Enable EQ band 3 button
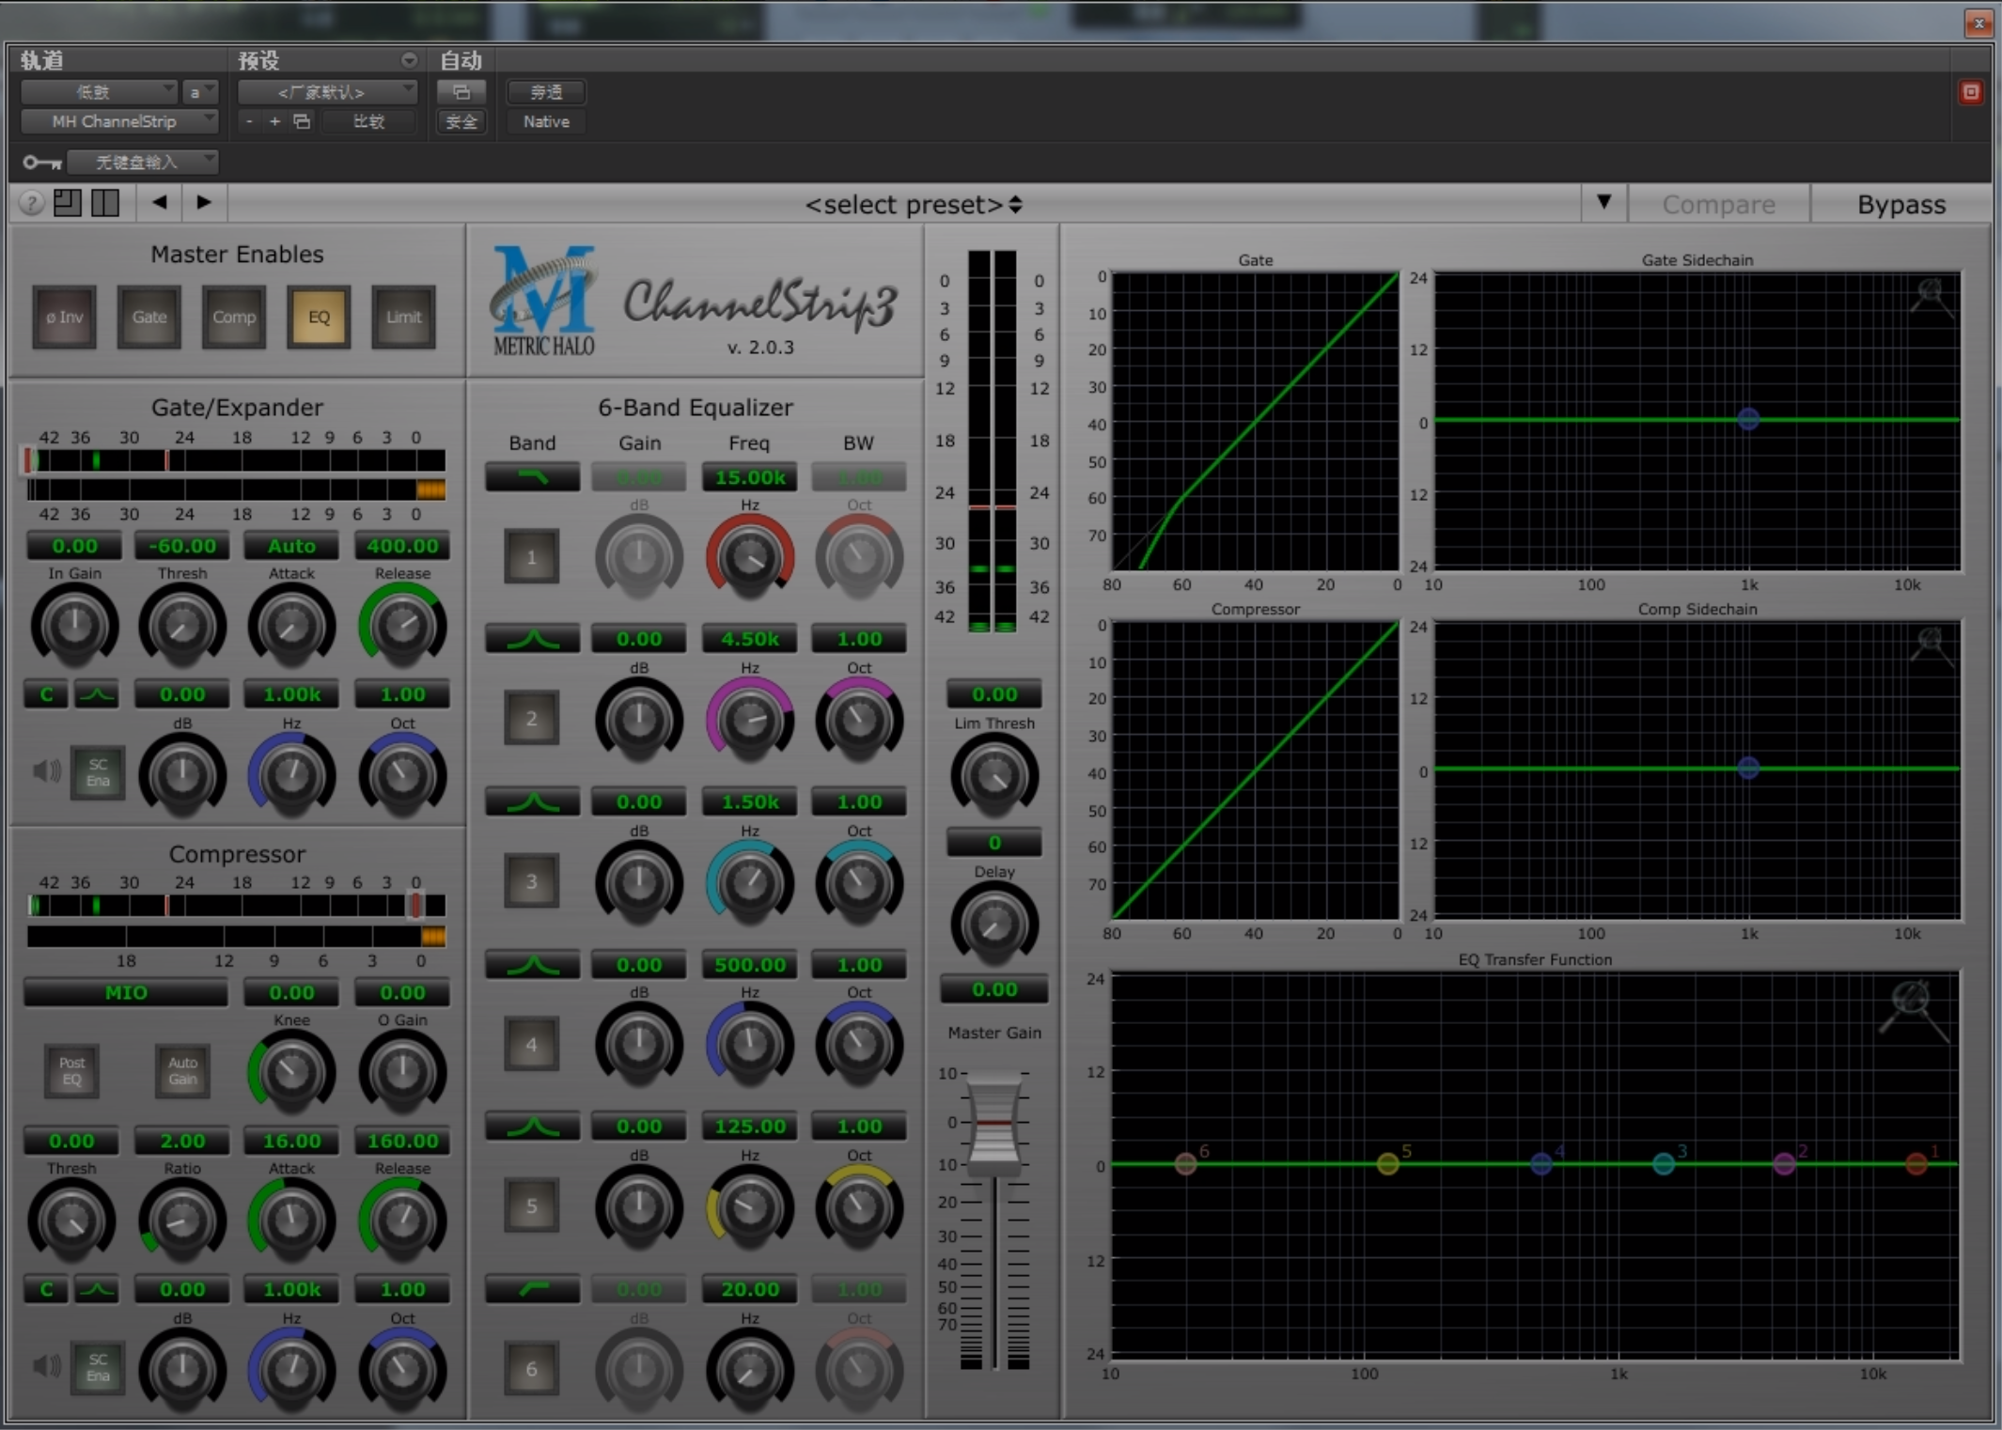Image resolution: width=2002 pixels, height=1430 pixels. (x=532, y=881)
